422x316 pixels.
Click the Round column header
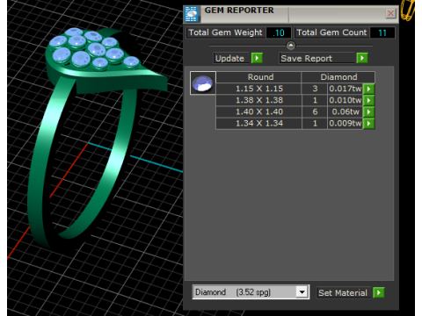[x=259, y=77]
